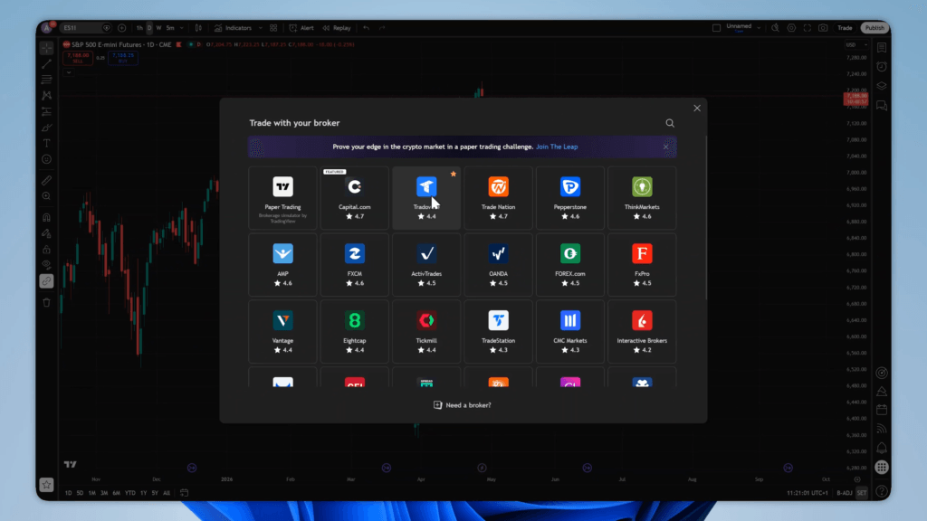Click the search icon in broker dialog
The height and width of the screenshot is (521, 927).
(x=670, y=123)
